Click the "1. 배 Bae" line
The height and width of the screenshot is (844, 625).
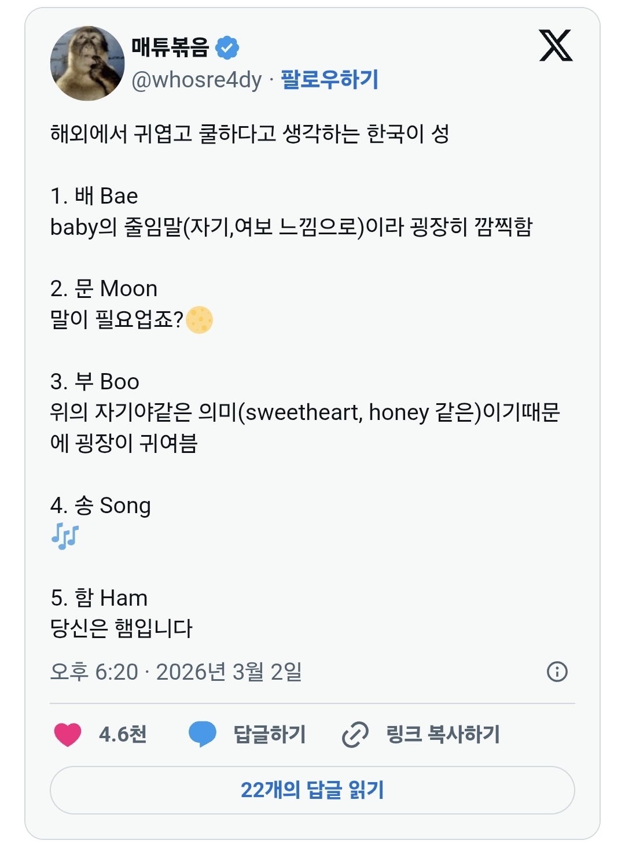click(94, 196)
